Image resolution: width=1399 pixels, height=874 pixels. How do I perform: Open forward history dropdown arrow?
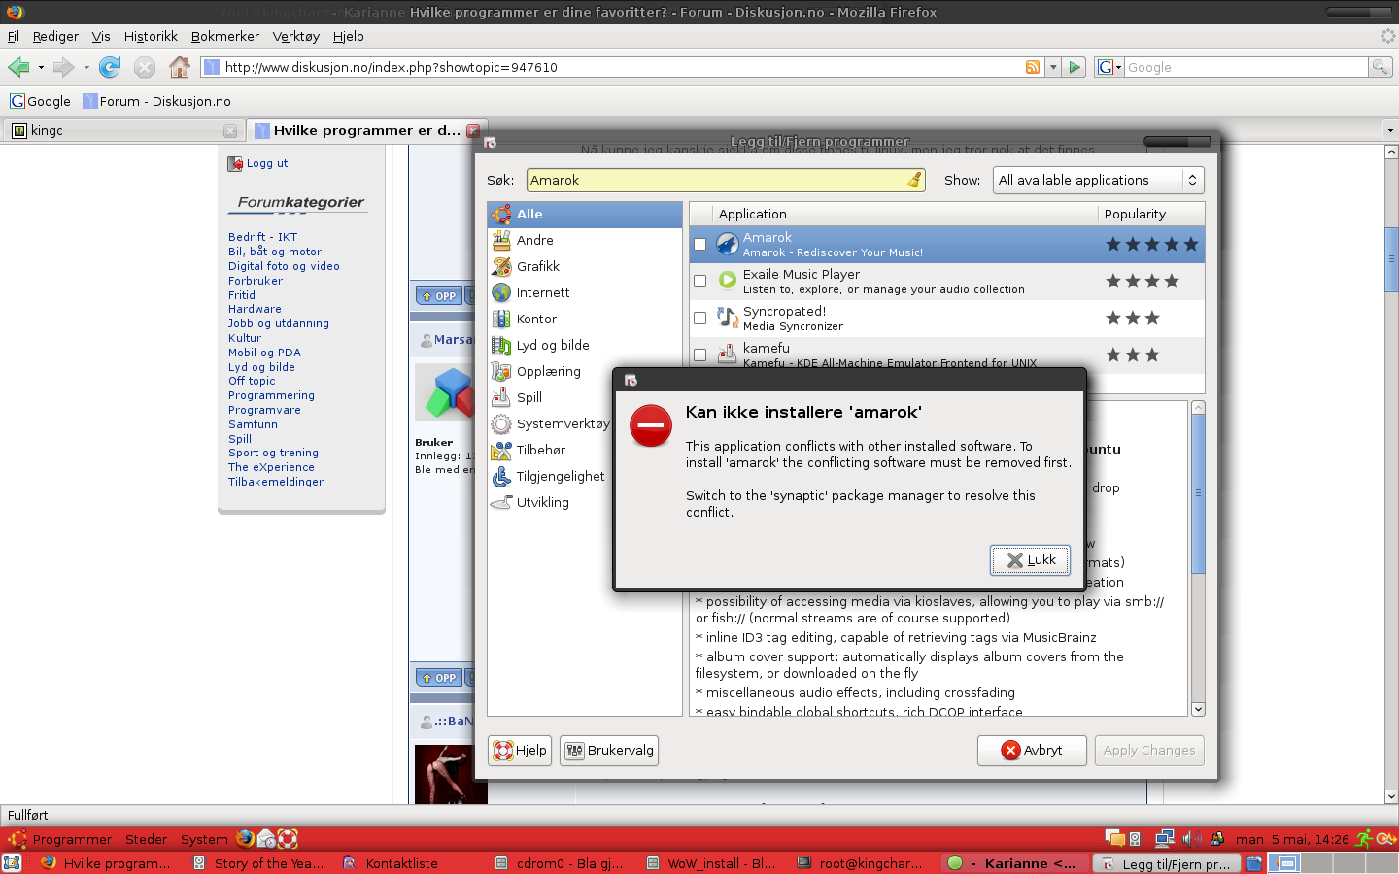click(86, 68)
